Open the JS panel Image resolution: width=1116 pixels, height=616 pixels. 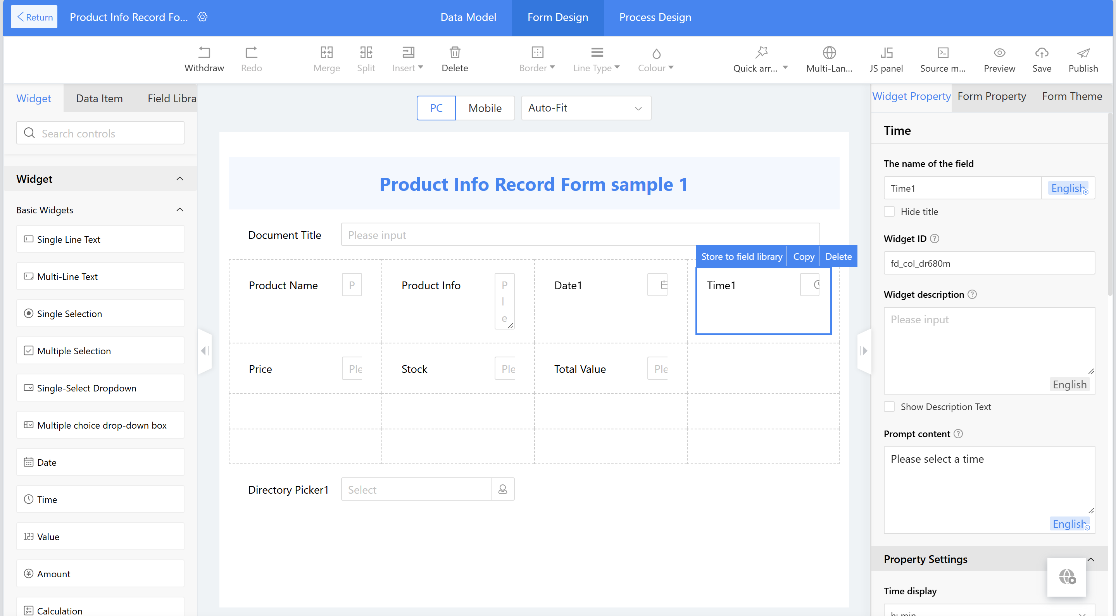click(x=886, y=53)
